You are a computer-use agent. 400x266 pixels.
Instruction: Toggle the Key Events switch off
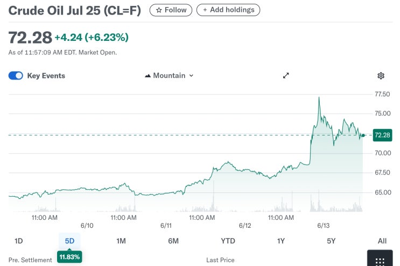pos(16,76)
